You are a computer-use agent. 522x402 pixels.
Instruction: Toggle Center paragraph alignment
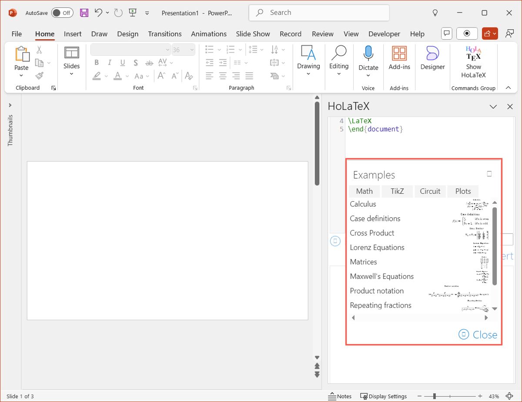point(223,76)
